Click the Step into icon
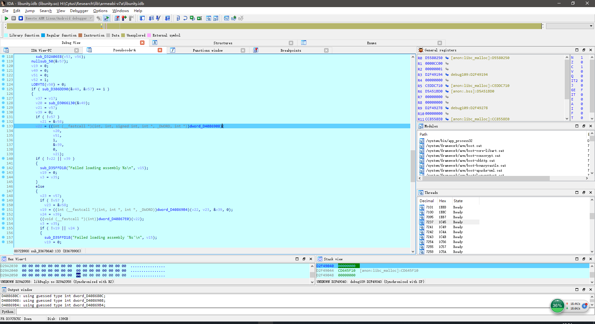Screen dimensions: 595x324 click(x=178, y=18)
